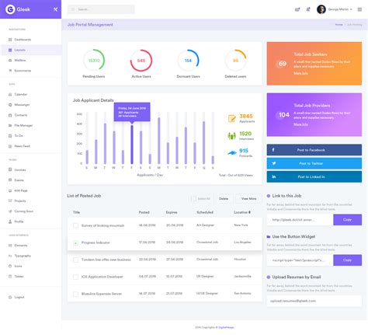Sort by the Location column arrow

(x=249, y=212)
